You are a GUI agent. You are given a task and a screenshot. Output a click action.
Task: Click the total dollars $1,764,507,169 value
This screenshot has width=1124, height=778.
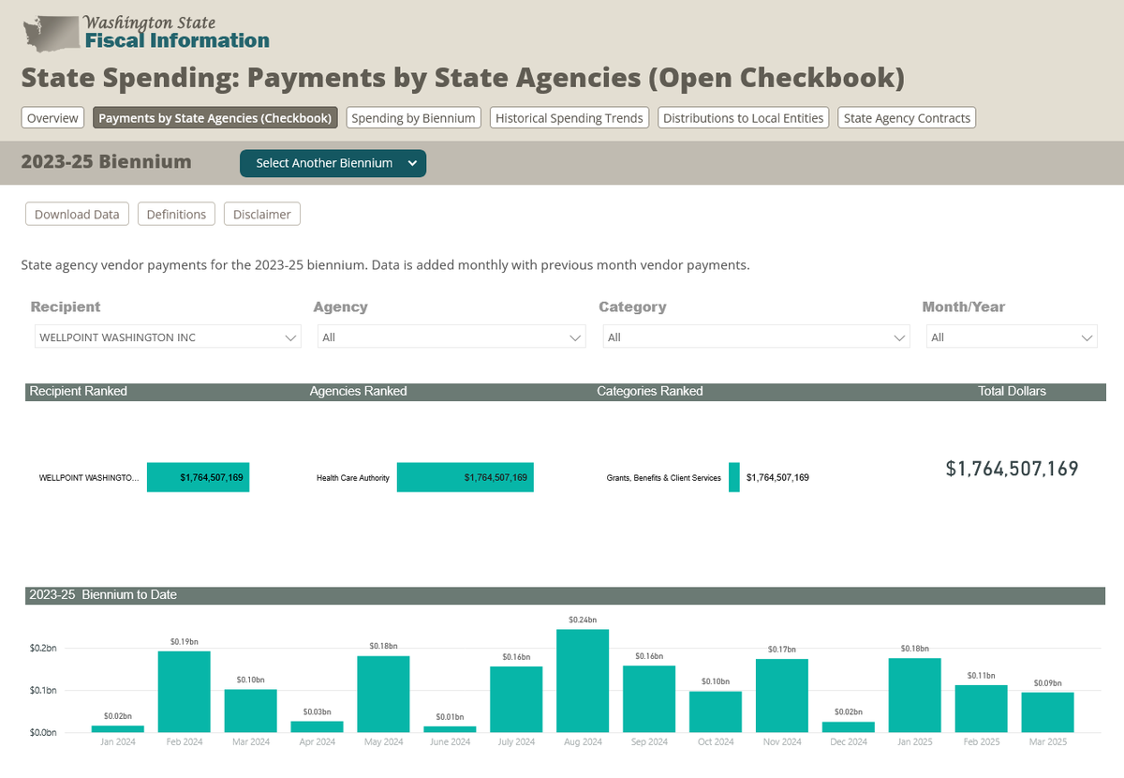pyautogui.click(x=1012, y=469)
